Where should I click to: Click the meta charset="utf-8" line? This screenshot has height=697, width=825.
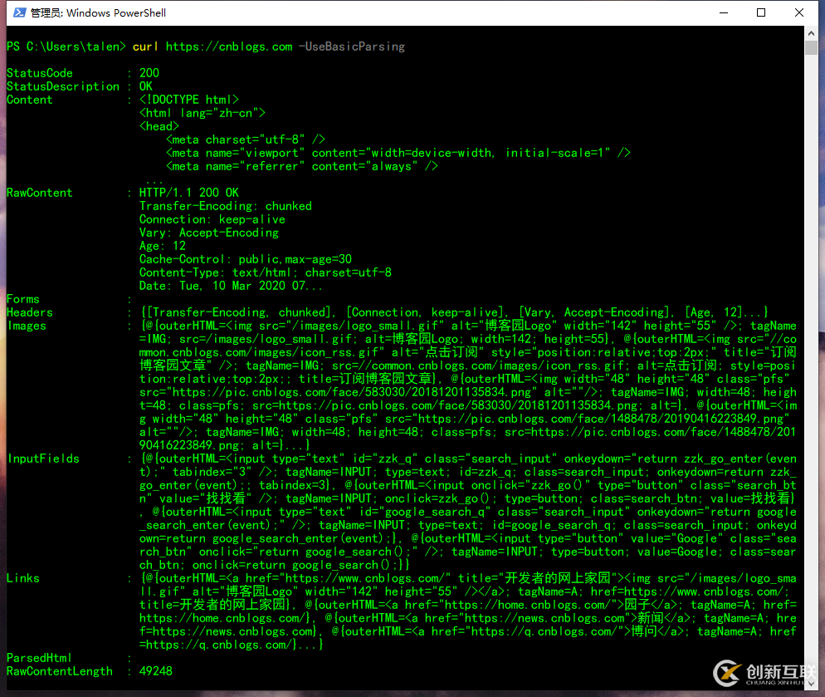pos(245,140)
